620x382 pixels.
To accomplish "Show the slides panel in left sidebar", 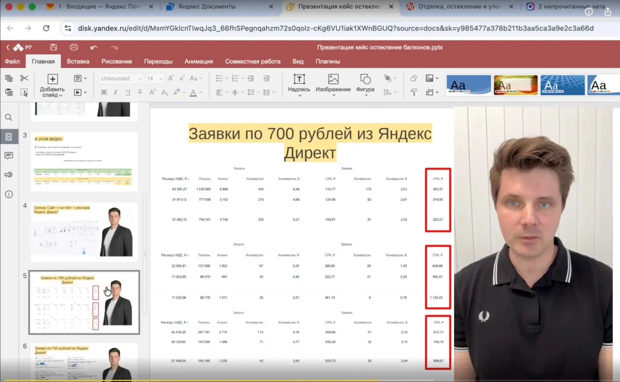I will [x=8, y=137].
